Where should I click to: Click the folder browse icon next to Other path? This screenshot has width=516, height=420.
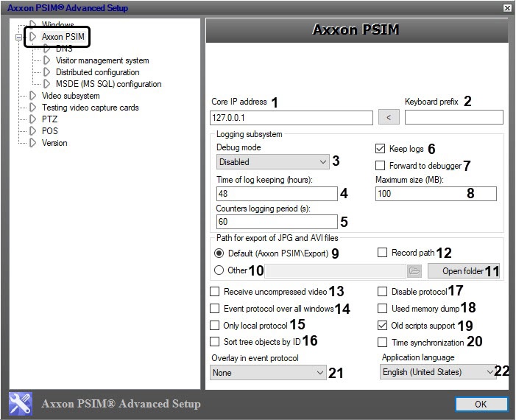[414, 270]
